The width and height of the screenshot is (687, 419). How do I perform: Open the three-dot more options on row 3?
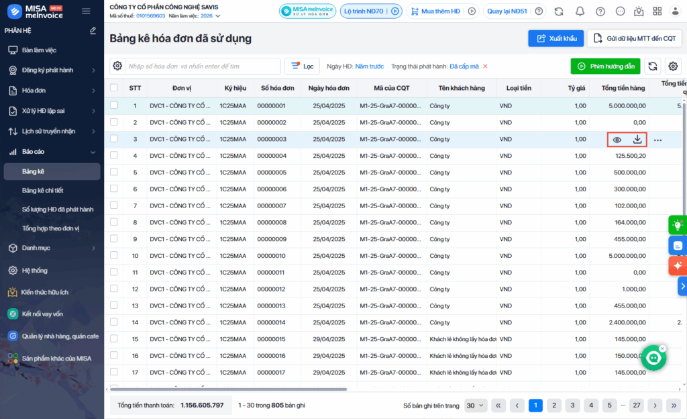point(657,140)
